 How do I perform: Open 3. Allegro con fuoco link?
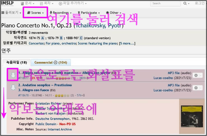pyautogui.click(x=34, y=90)
